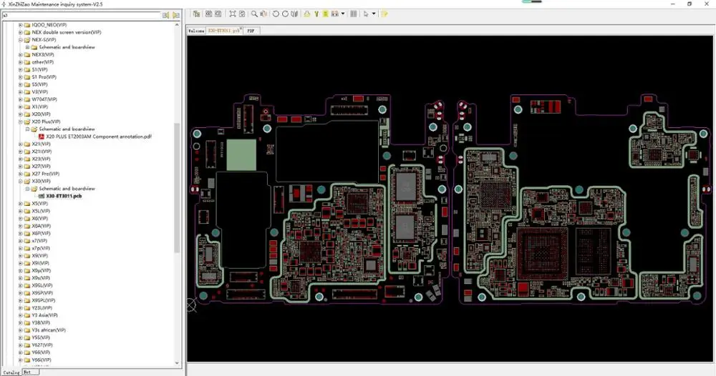Click the columns layout icon in the toolbar
The image size is (716, 376).
point(354,14)
